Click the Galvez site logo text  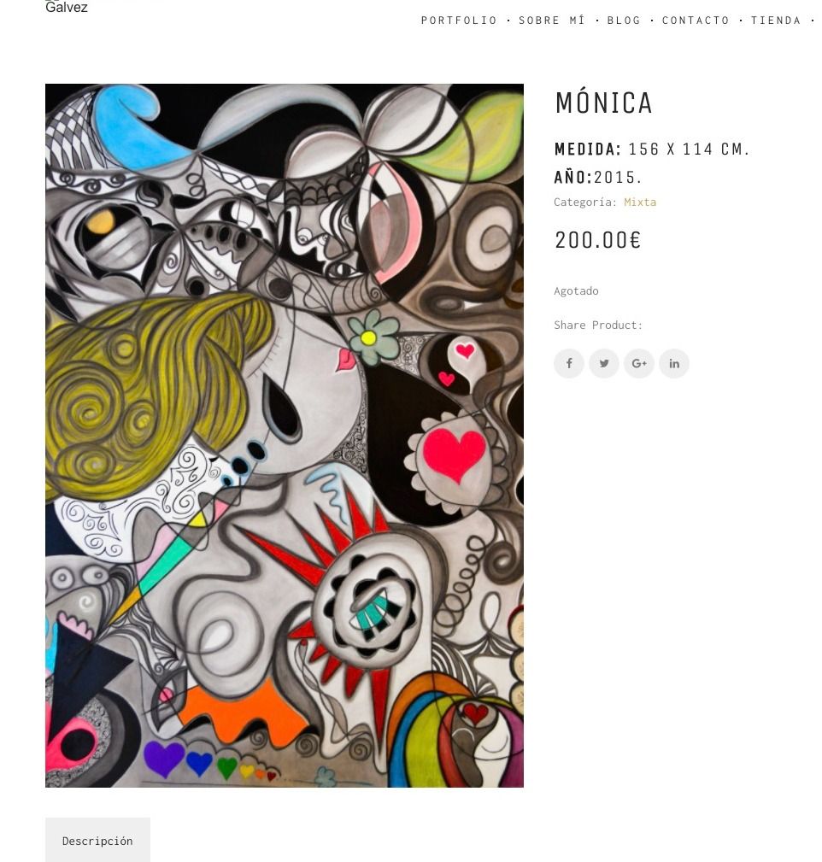[x=67, y=7]
